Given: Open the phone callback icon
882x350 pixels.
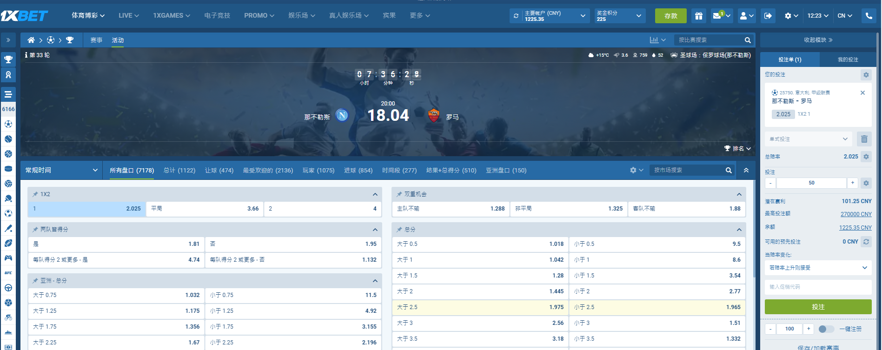Looking at the screenshot, I should click(x=869, y=16).
